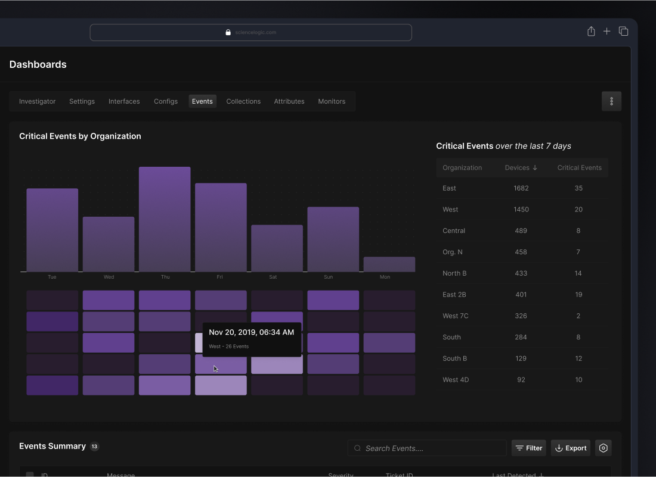Click the browser share icon

[591, 32]
